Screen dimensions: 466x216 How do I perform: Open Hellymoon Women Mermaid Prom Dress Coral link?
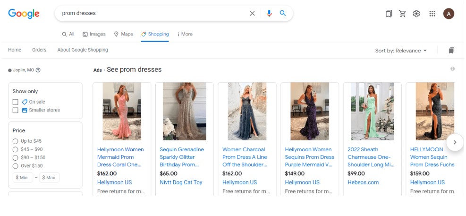120,157
